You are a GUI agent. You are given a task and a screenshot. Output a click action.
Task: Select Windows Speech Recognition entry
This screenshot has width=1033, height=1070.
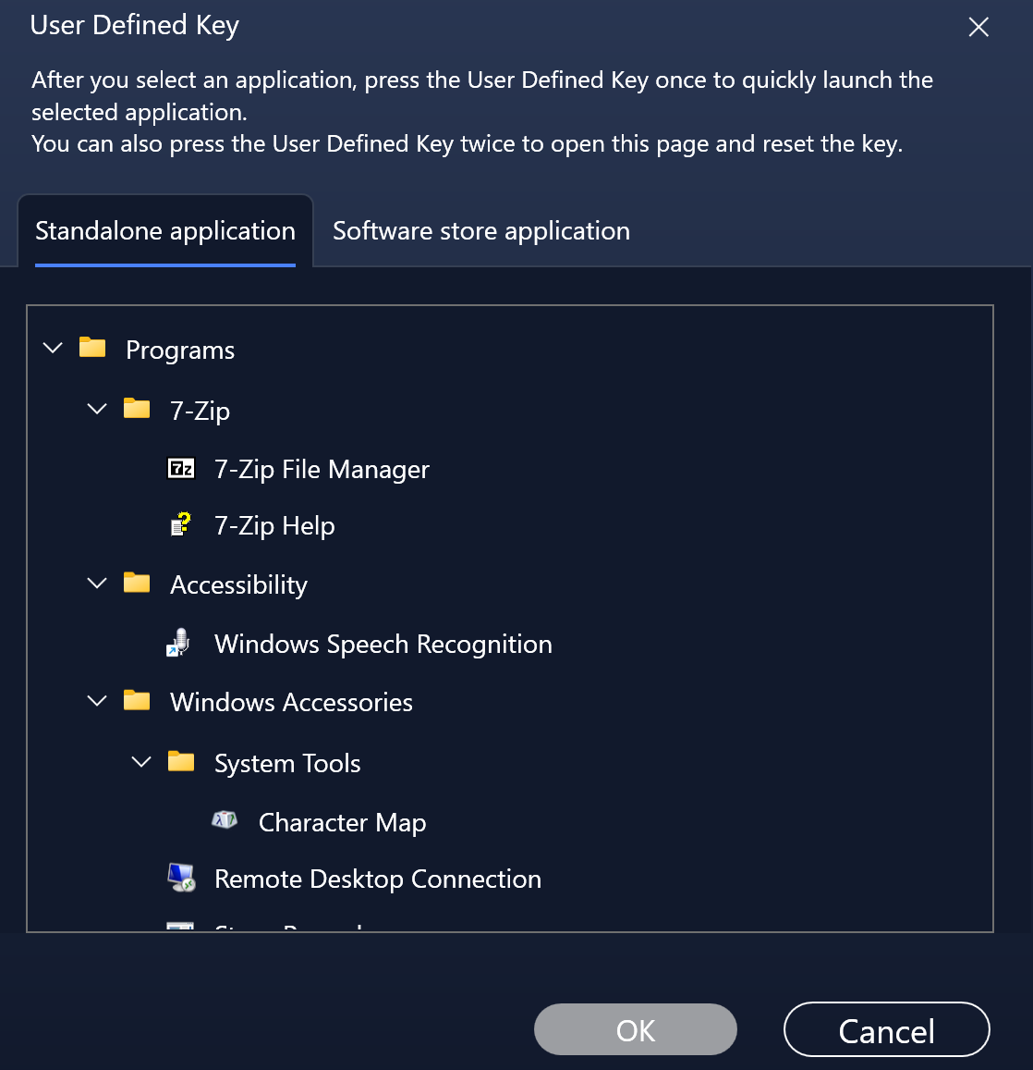point(383,644)
